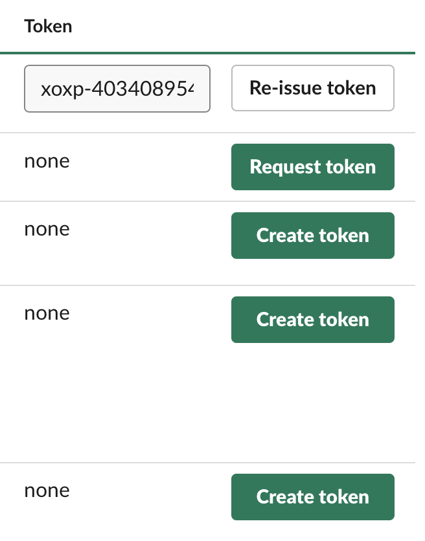Create a token for the third row
This screenshot has height=541, width=425.
(313, 236)
